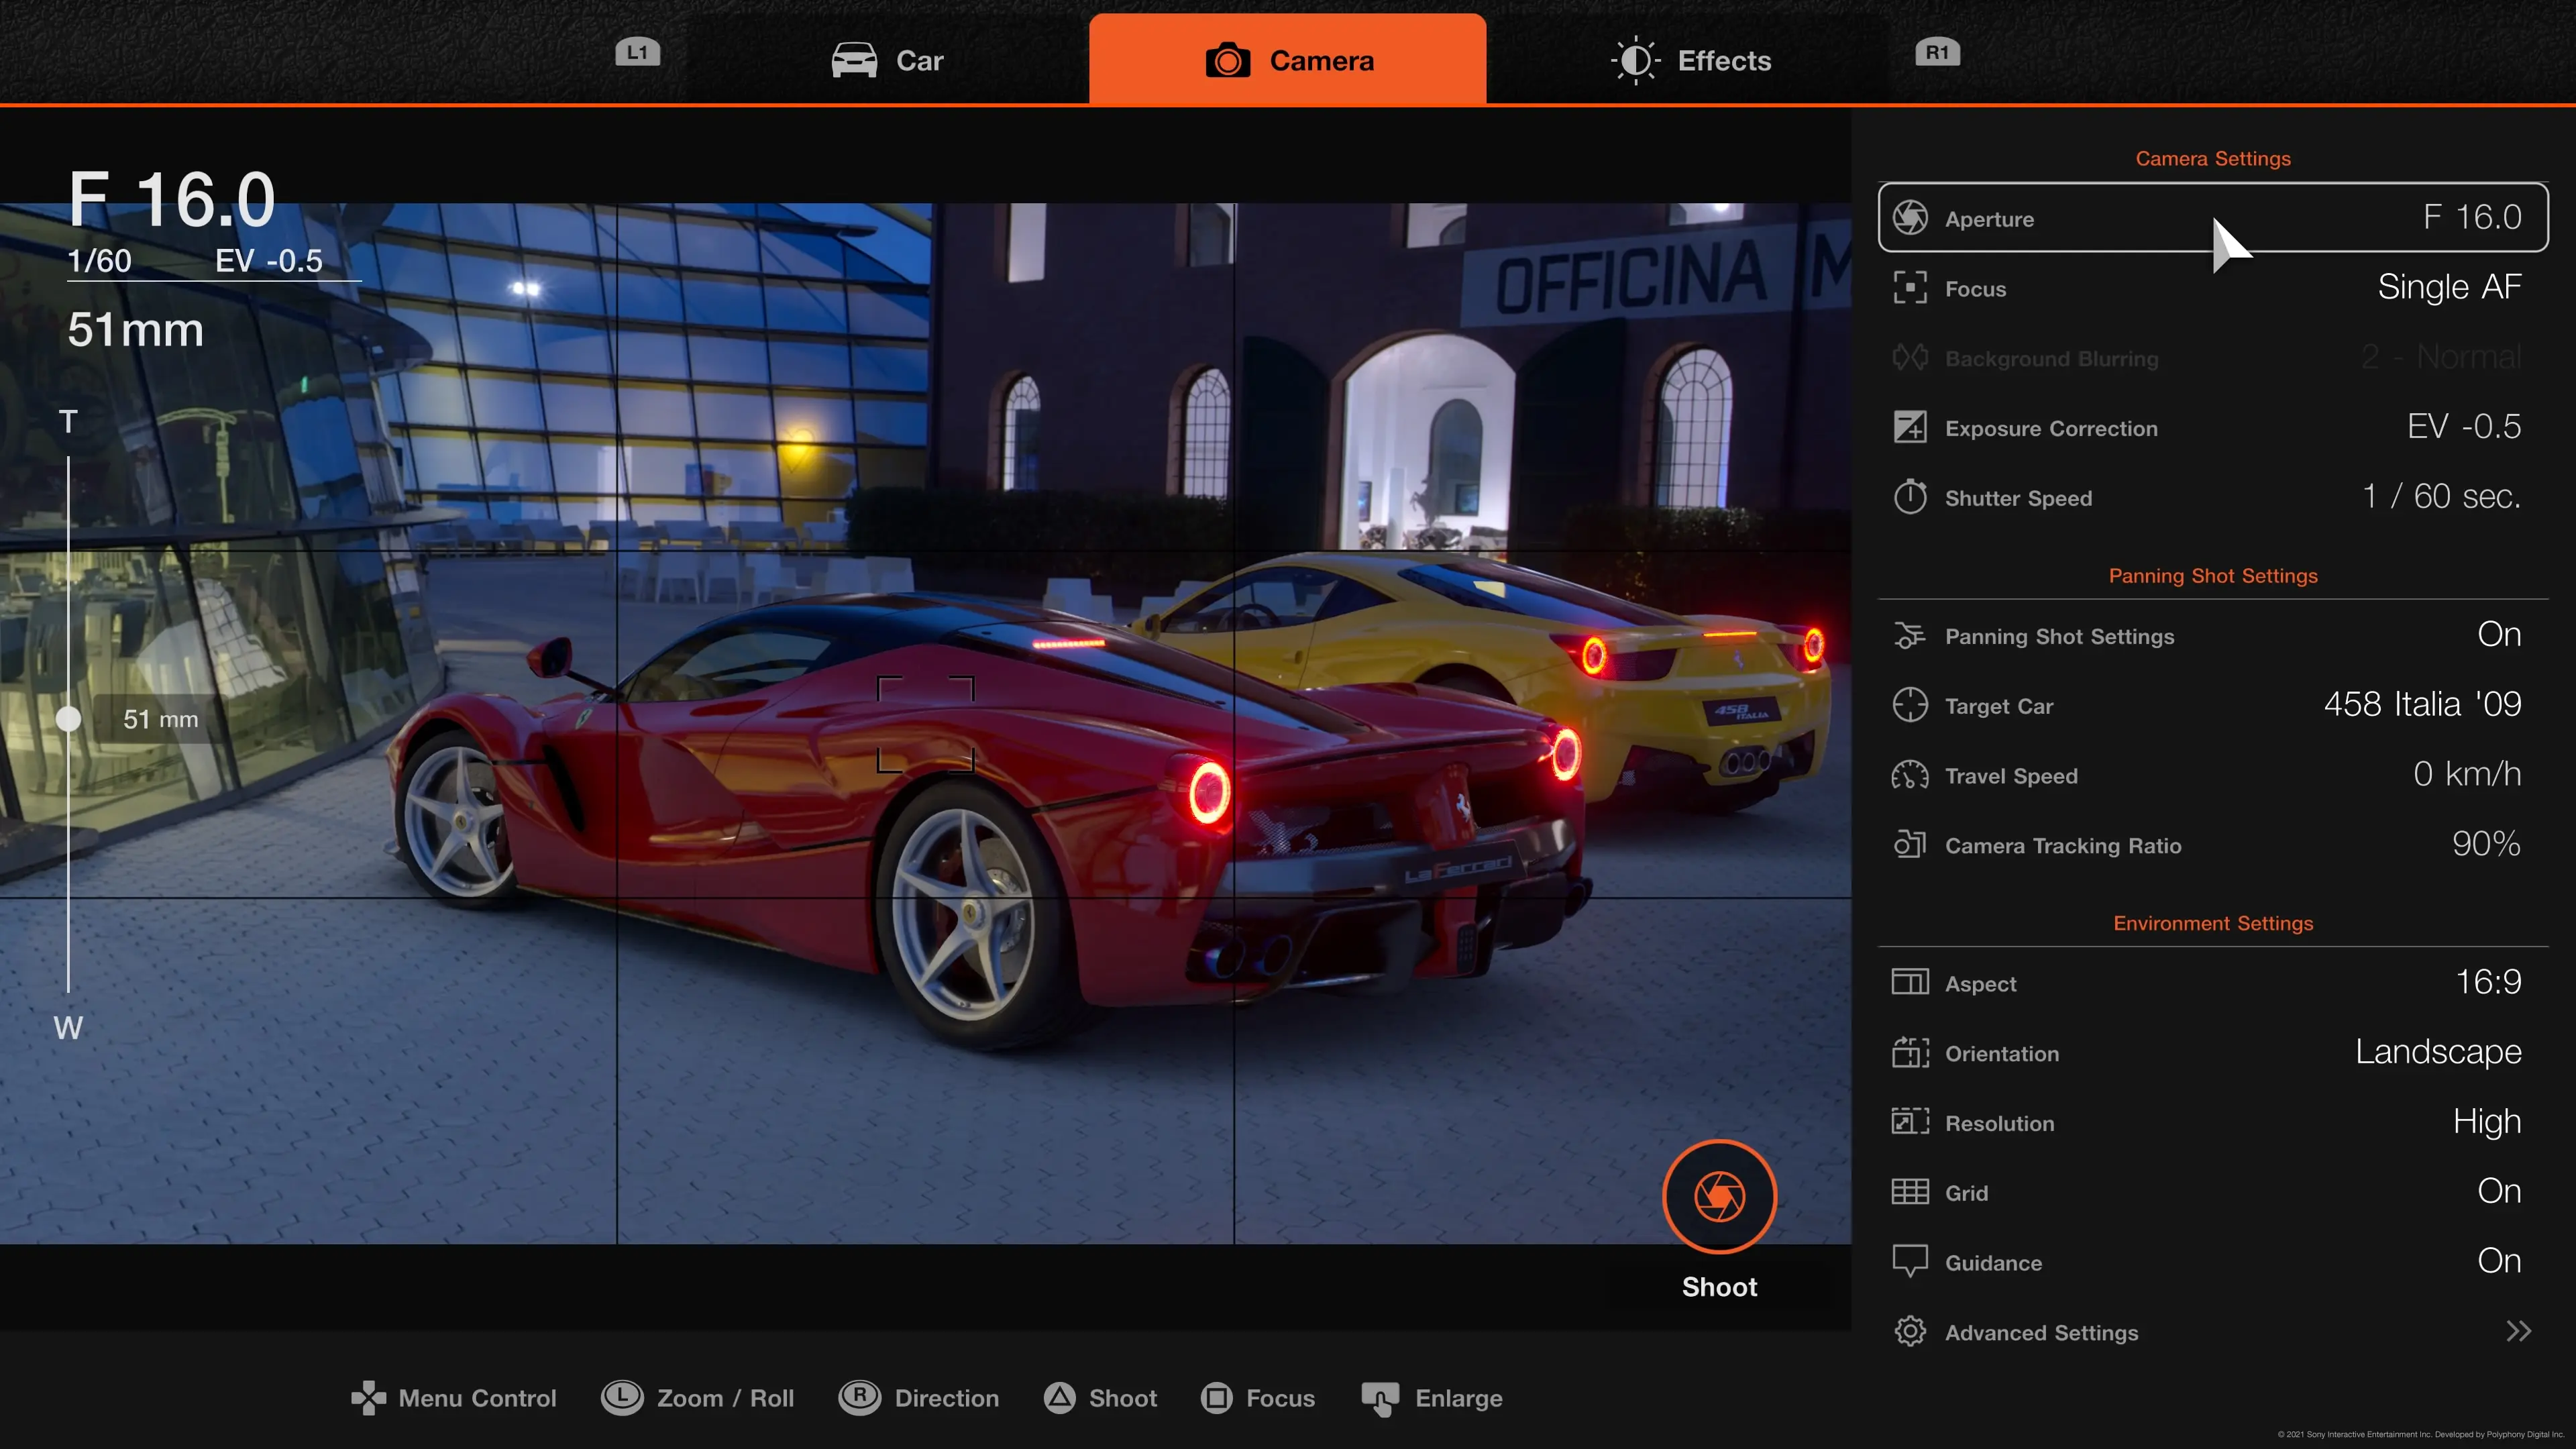
Task: Click the Background Blurring label
Action: point(2051,358)
